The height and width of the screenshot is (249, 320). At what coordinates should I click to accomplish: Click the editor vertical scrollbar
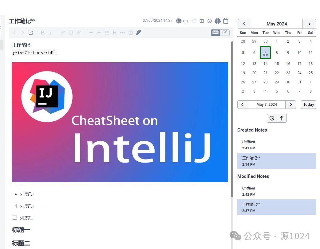click(x=232, y=119)
